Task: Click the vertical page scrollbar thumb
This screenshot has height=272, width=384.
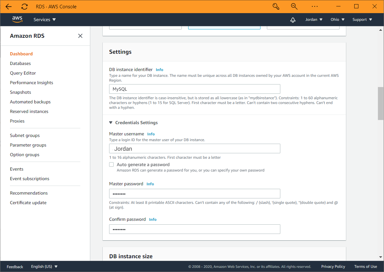Action: (381, 103)
